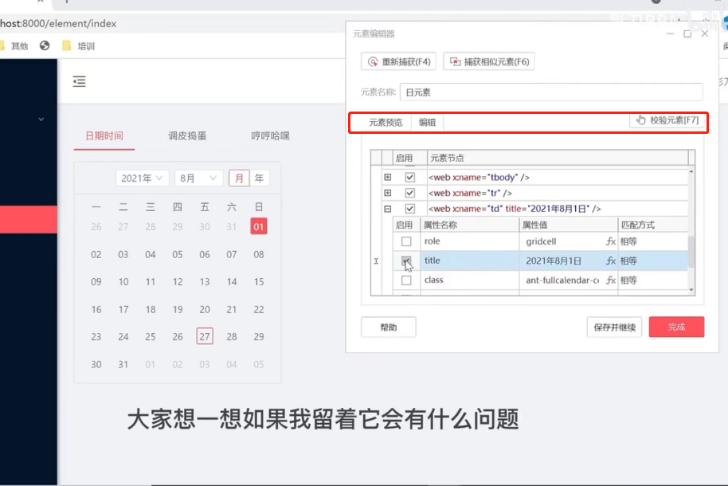Screen dimensions: 728x486
Task: Select calendar date 01 highlighted red
Action: point(259,227)
